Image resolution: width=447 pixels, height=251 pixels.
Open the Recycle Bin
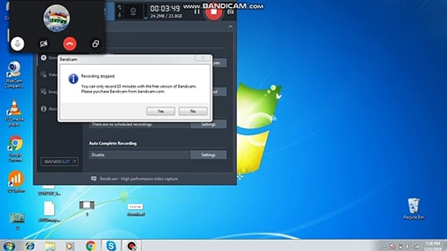coord(413,208)
